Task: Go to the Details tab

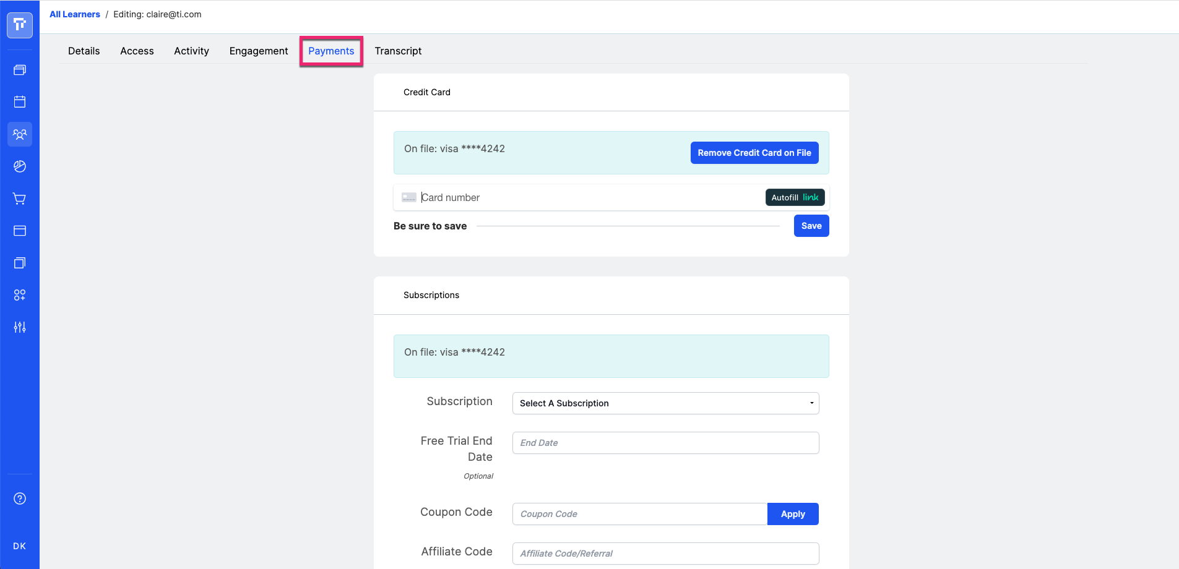Action: pyautogui.click(x=84, y=51)
